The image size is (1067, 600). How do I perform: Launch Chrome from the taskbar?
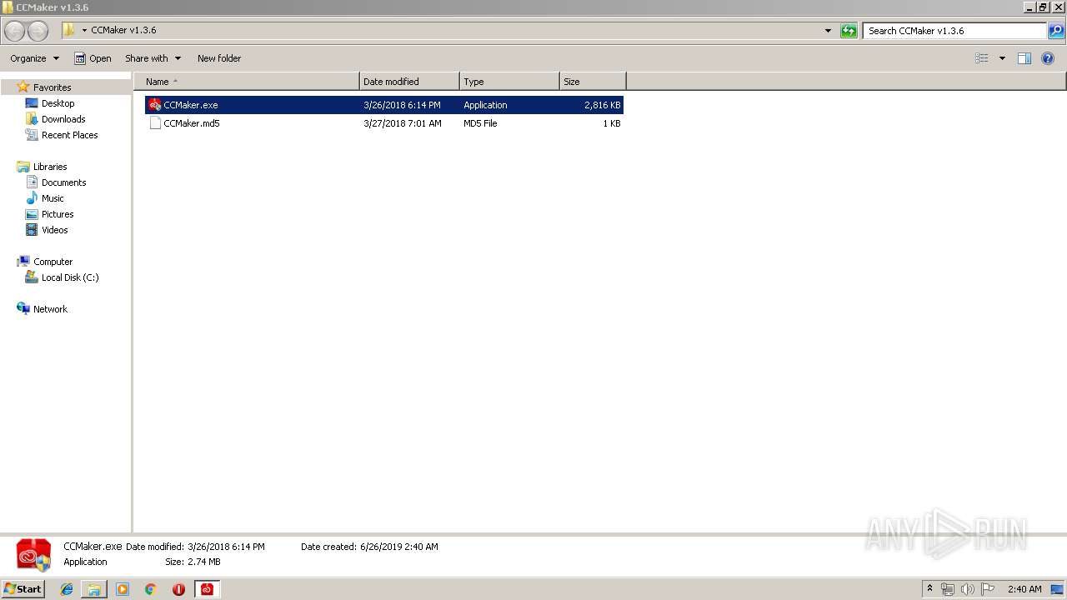pos(150,589)
